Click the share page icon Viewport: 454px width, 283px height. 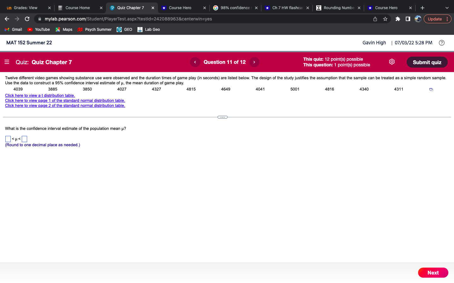pos(375,19)
